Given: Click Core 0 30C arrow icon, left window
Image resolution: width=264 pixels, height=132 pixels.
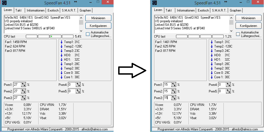Looking at the screenshot, I should pyautogui.click(x=62, y=73).
